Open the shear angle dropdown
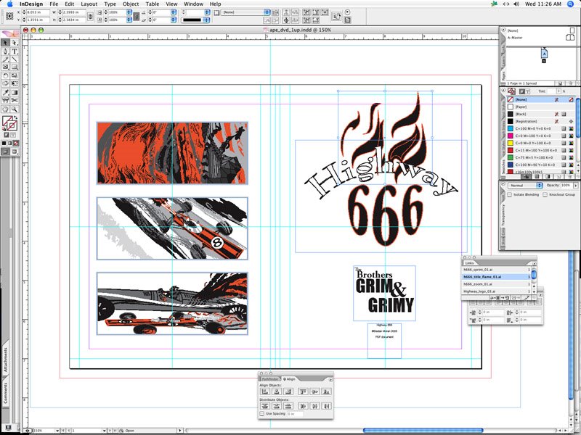The height and width of the screenshot is (435, 581). [174, 20]
